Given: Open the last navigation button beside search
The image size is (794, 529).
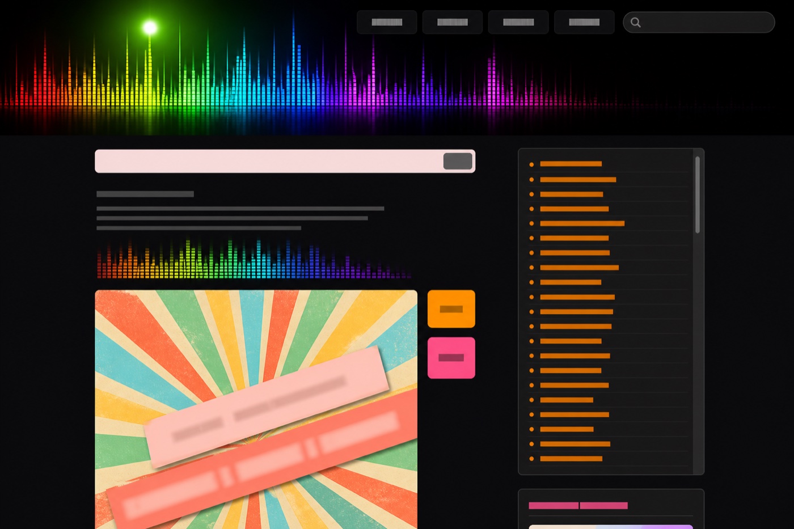Looking at the screenshot, I should click(584, 22).
